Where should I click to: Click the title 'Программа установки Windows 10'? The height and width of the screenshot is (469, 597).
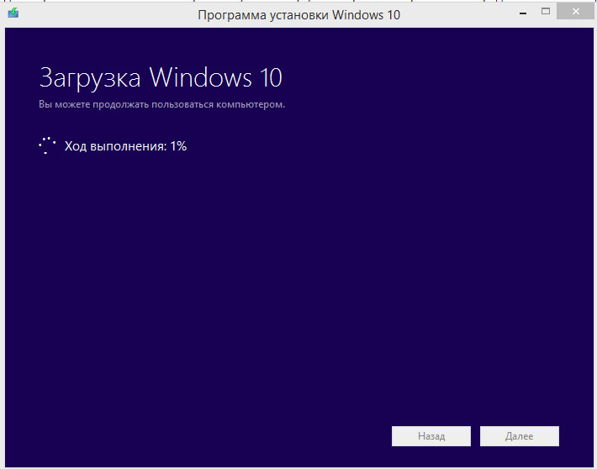[298, 15]
